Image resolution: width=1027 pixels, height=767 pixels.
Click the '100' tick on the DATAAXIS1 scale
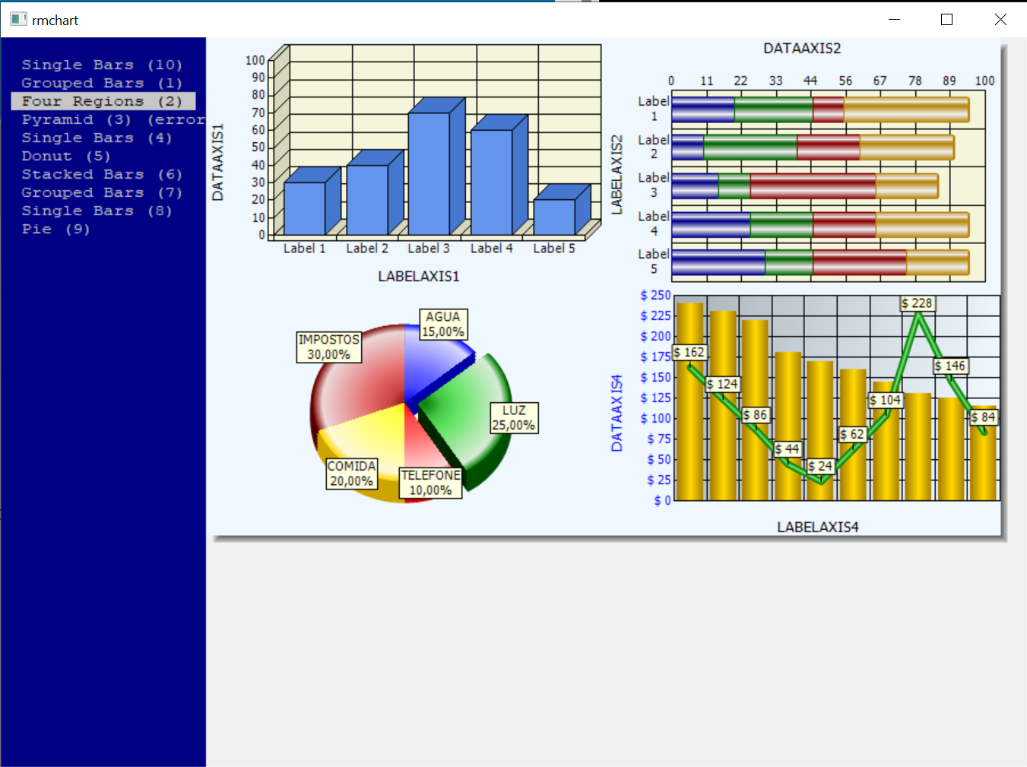255,60
